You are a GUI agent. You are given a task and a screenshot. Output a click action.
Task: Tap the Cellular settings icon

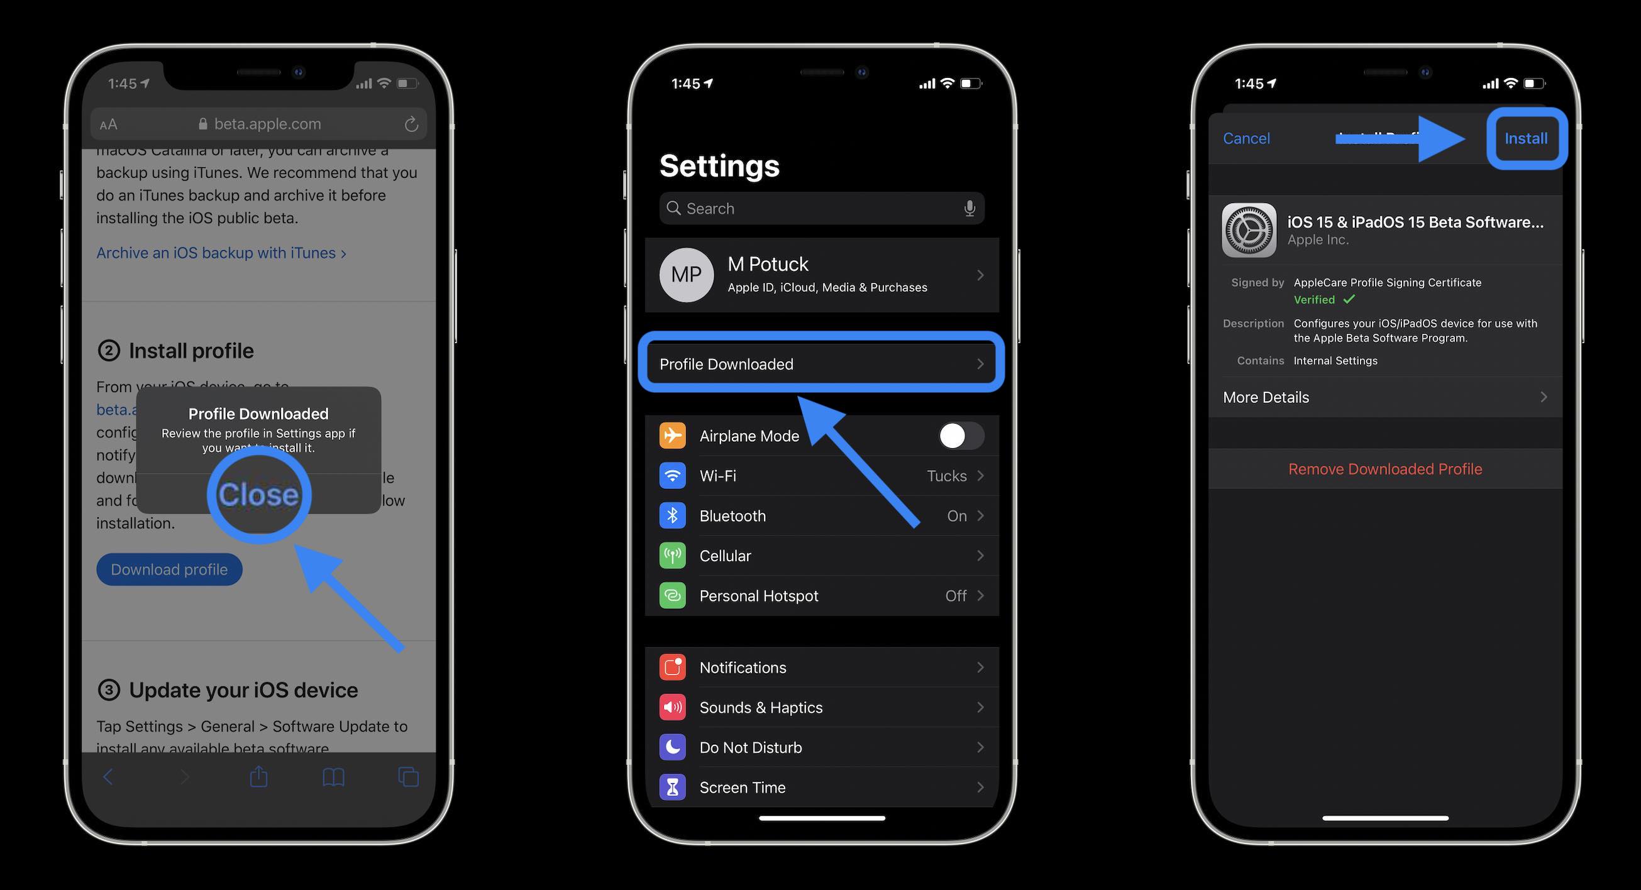tap(672, 554)
